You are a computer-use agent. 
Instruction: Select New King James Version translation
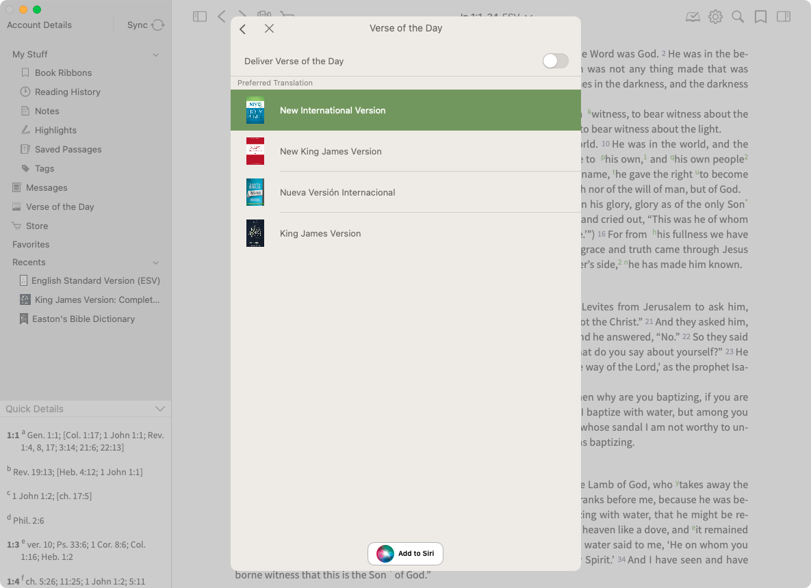pos(331,151)
